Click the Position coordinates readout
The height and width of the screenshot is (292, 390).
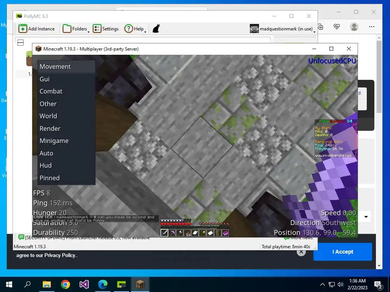tap(315, 233)
